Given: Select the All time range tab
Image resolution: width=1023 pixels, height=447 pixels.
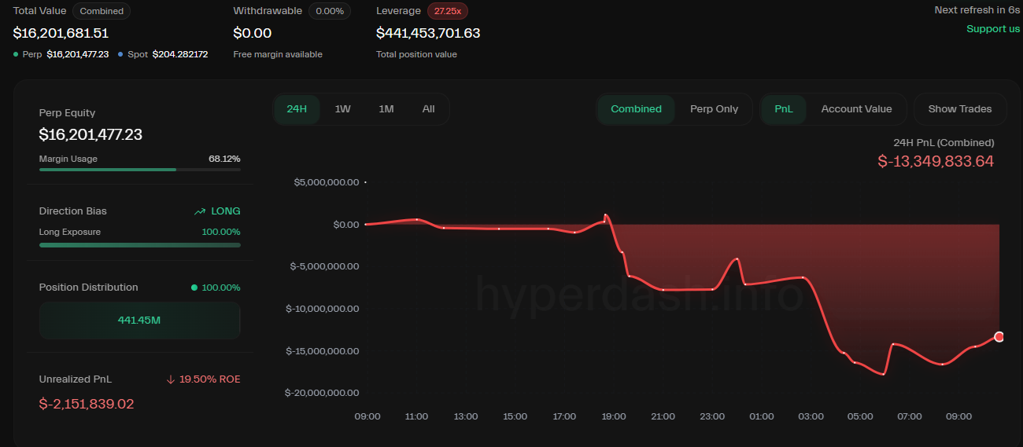Looking at the screenshot, I should pos(428,109).
